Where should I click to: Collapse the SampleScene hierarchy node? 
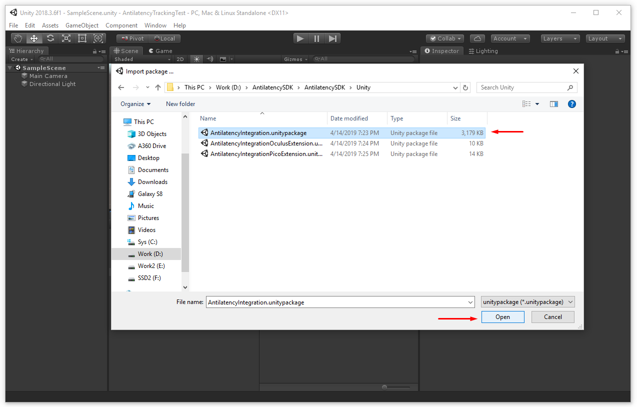point(10,68)
